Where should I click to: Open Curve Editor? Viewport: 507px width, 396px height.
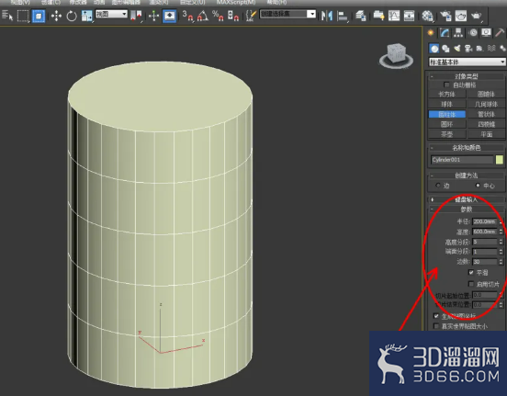coord(394,16)
